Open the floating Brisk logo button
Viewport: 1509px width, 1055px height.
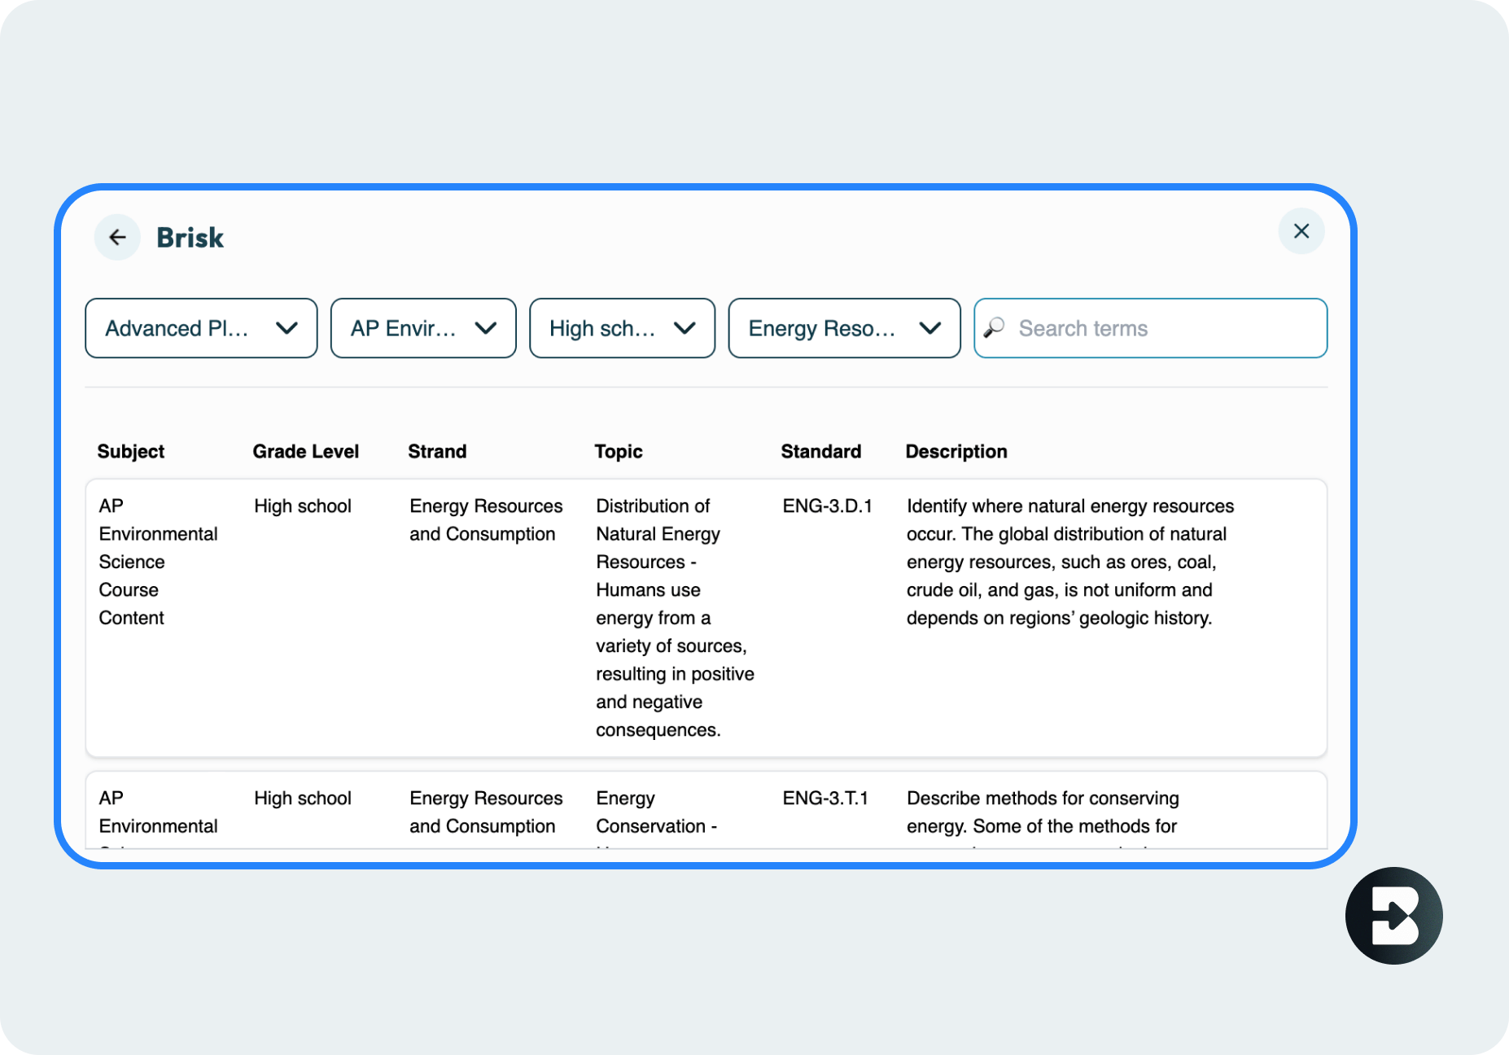pyautogui.click(x=1393, y=916)
